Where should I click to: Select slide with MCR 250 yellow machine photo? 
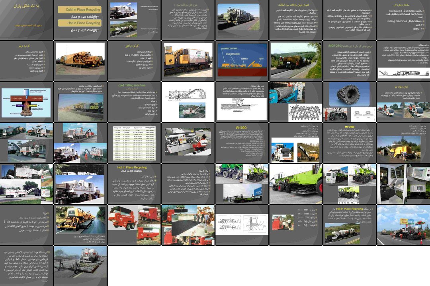(x=188, y=61)
